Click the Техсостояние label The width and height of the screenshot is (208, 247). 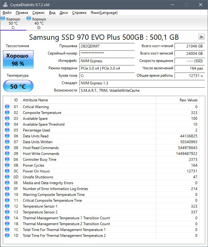click(18, 46)
